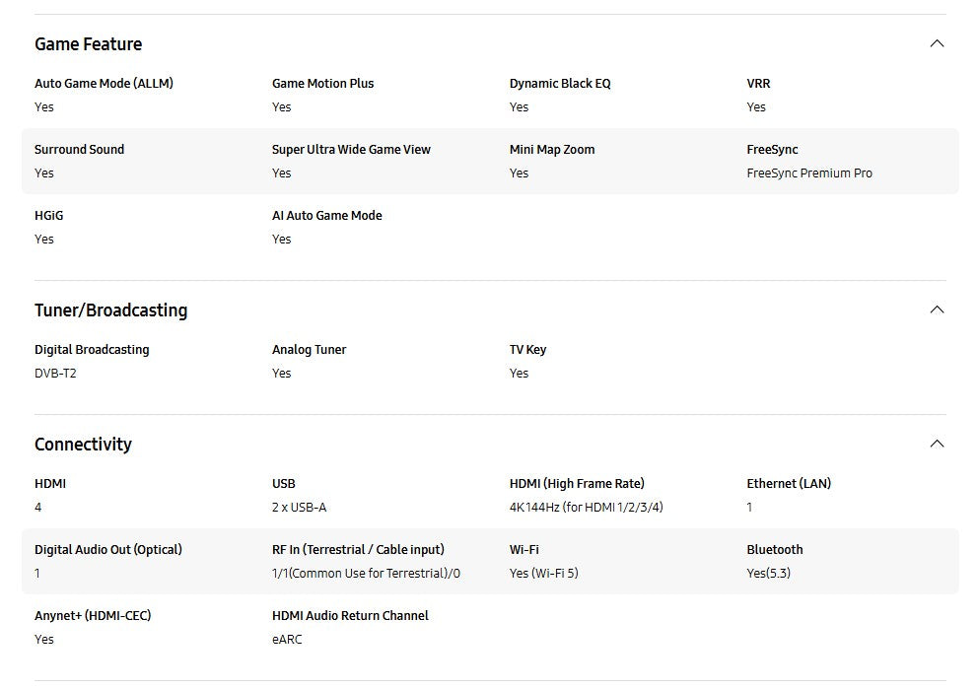Collapse the Game Feature section chevron
Screen dimensions: 977x689
(937, 43)
